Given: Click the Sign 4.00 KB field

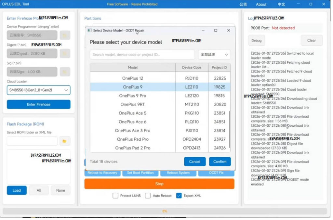Looking at the screenshot, I should [x=32, y=72].
